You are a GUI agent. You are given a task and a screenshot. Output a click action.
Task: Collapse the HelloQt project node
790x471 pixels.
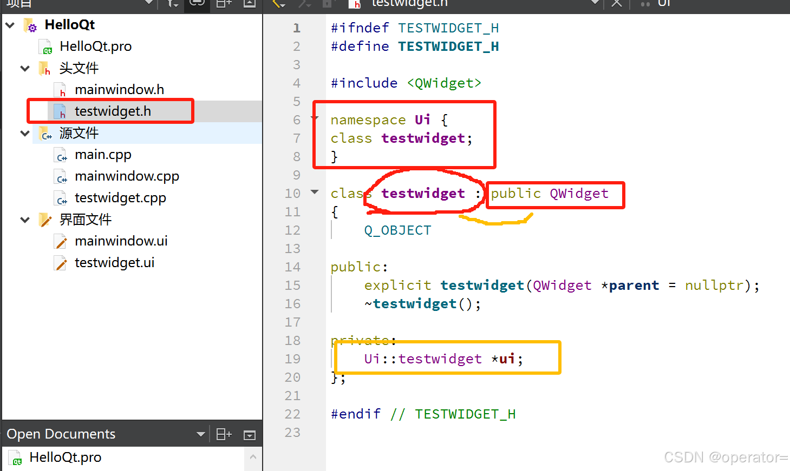point(10,25)
